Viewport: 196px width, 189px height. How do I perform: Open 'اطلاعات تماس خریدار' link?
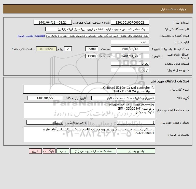pyautogui.click(x=31, y=36)
